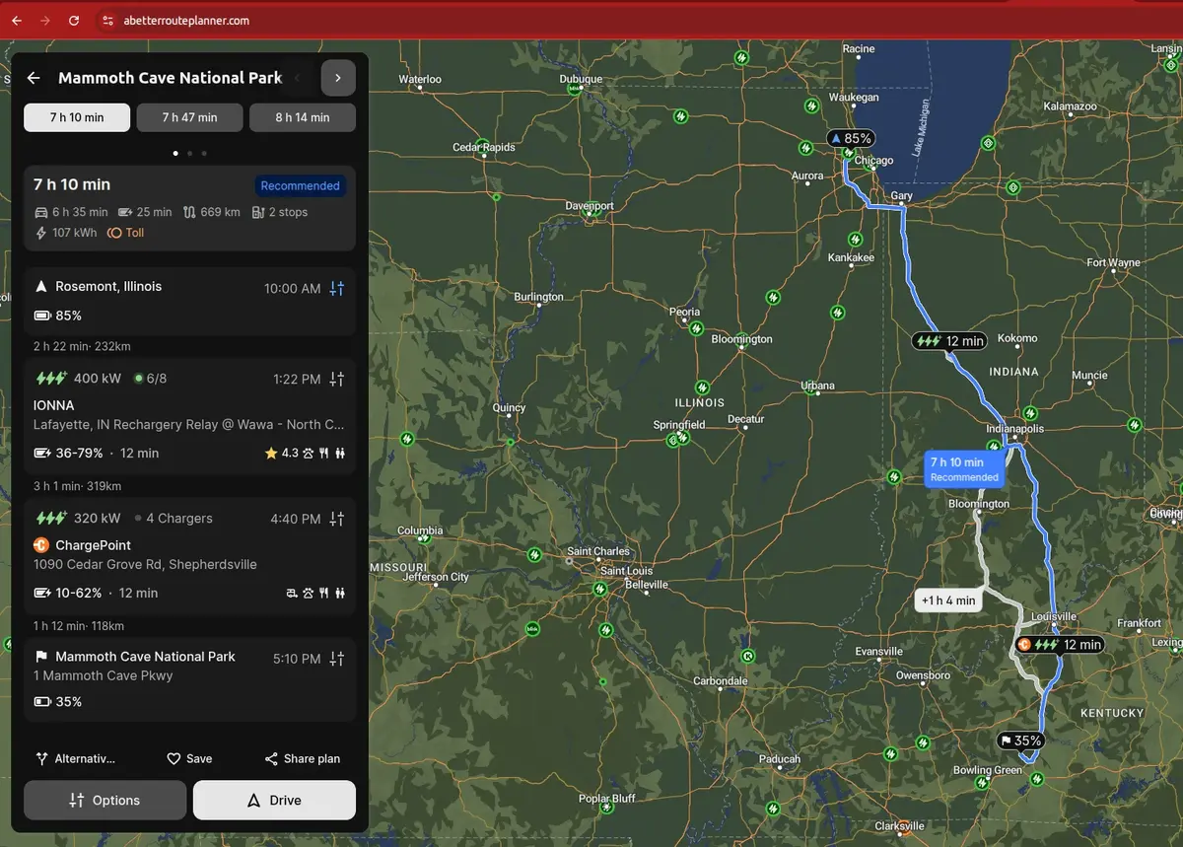Click green charger marker at Bowling Green
The height and width of the screenshot is (847, 1183).
982,783
